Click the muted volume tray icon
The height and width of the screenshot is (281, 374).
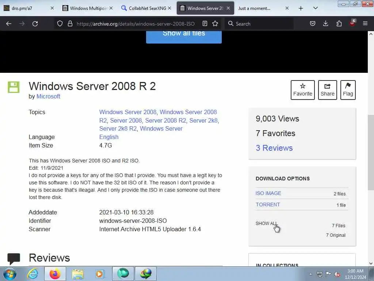(337, 274)
